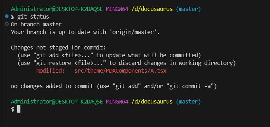This screenshot has width=270, height=127.
Task: Click the bottom '/d/docusaurus' path text
Action: (152, 102)
